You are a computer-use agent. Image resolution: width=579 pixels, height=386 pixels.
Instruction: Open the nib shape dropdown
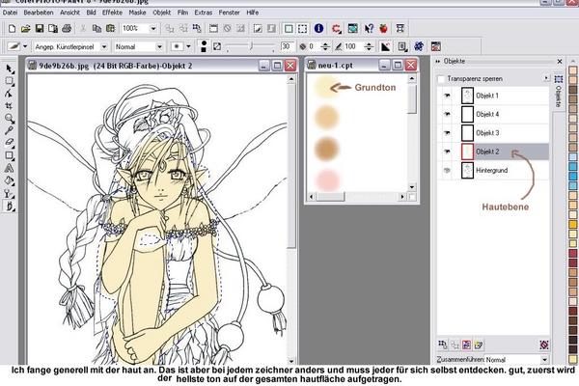pyautogui.click(x=188, y=46)
